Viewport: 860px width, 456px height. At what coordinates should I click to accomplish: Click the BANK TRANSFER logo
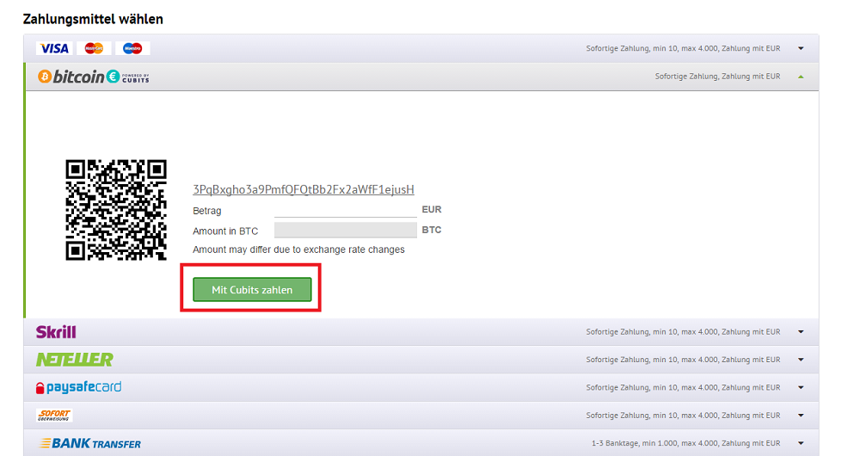click(x=90, y=443)
